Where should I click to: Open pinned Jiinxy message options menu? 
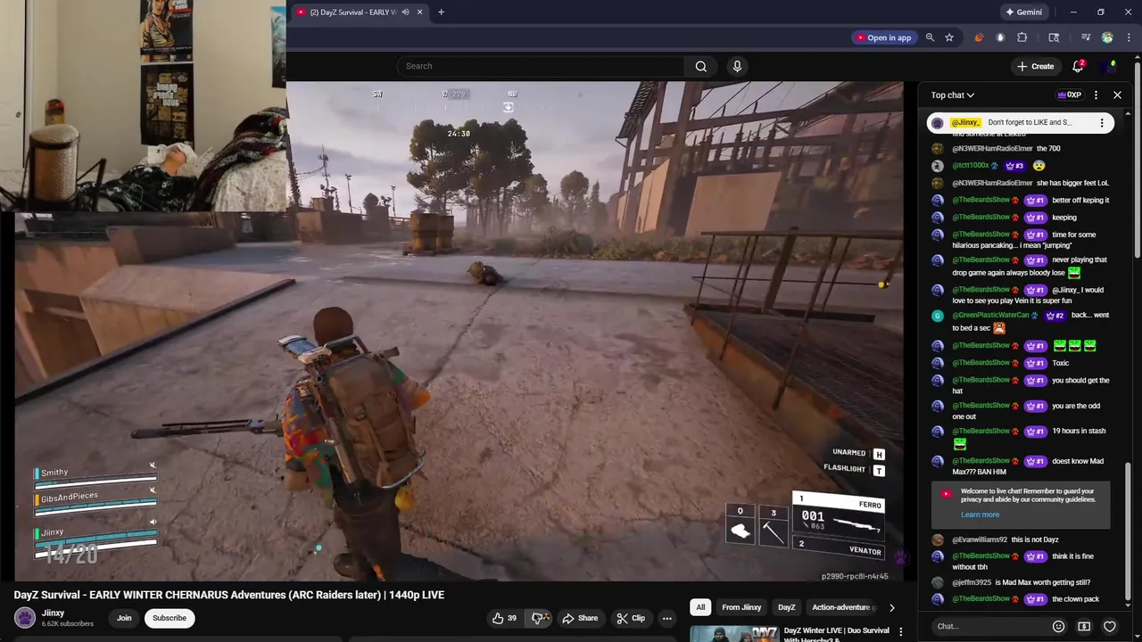pyautogui.click(x=1102, y=123)
